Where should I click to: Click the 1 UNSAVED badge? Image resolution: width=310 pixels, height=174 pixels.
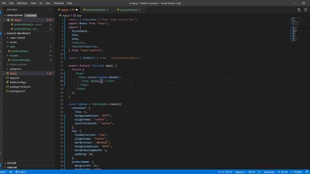pos(31,15)
